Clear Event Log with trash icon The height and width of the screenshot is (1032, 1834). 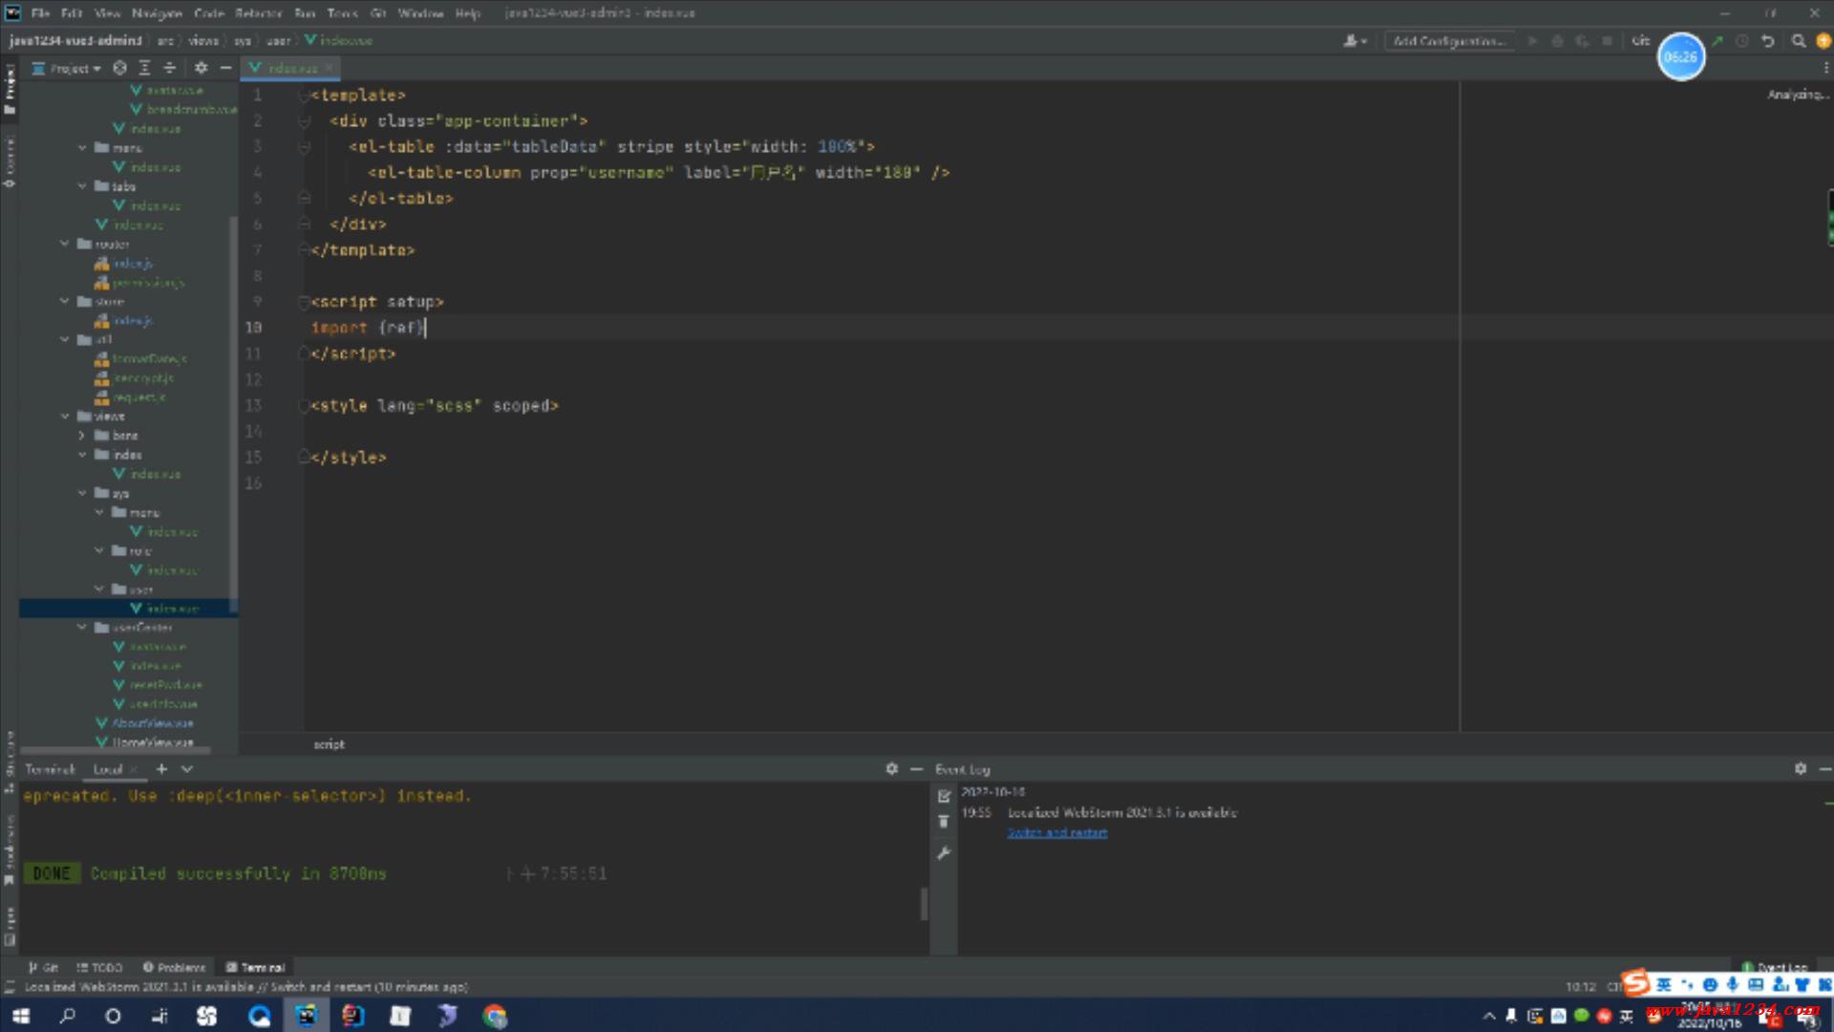point(944,822)
